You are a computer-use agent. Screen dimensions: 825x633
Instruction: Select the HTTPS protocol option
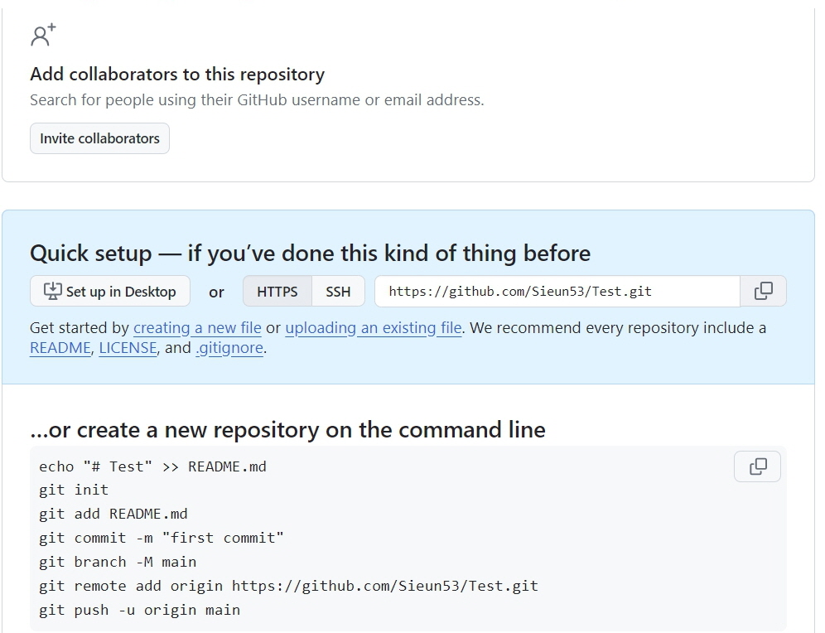coord(277,292)
